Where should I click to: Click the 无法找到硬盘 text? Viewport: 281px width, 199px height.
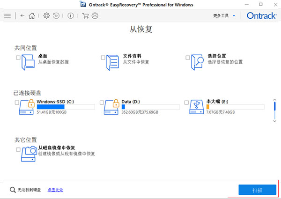coord(29,190)
